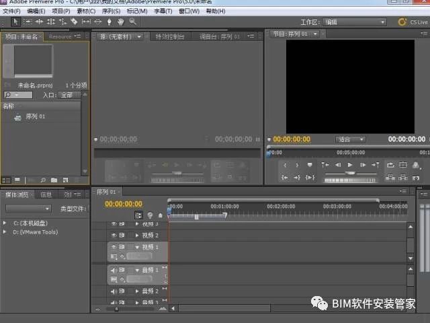
Task: Select the Zoom magnifier tool
Action: coord(133,22)
